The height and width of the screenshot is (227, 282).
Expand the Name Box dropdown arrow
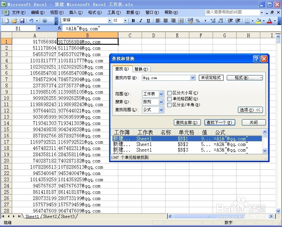pos(39,28)
